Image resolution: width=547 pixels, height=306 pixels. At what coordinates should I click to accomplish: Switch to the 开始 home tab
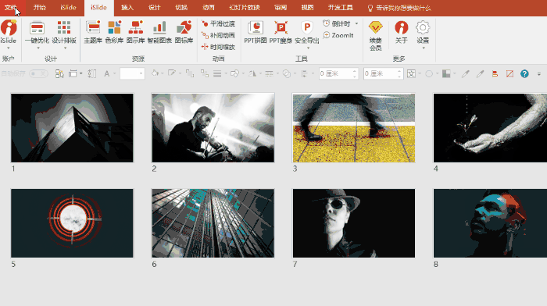click(39, 8)
